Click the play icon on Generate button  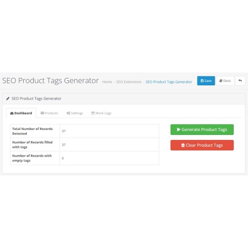tap(179, 129)
